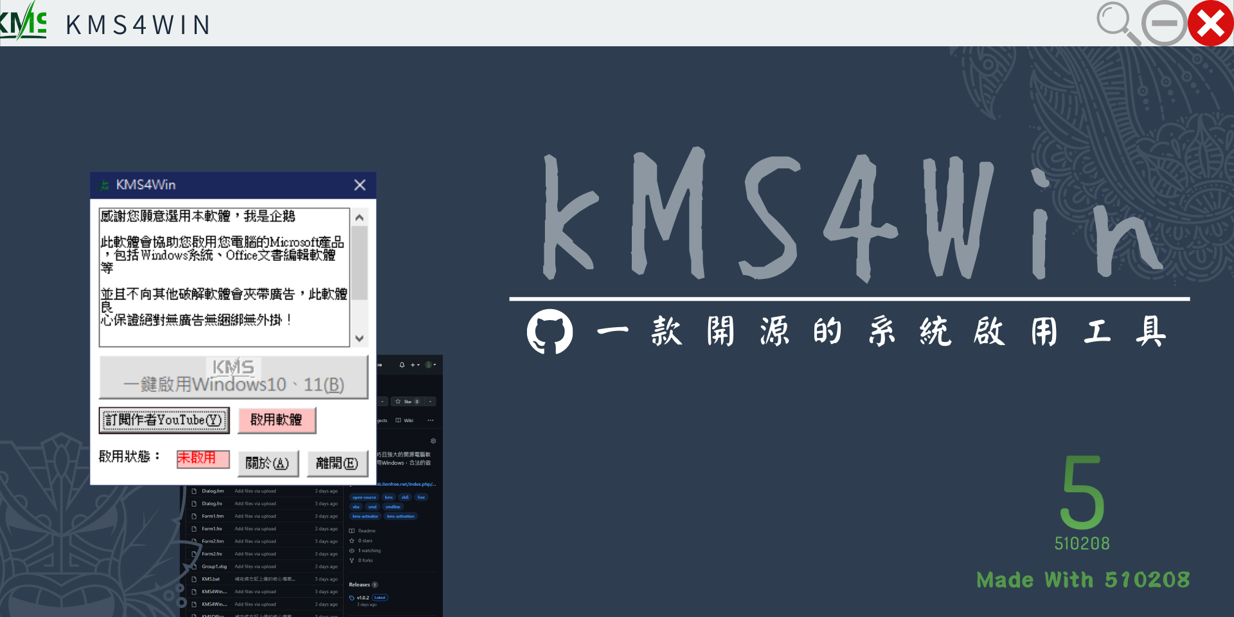Click the Readme book icon in the sidebar
The image size is (1234, 617).
tap(352, 531)
